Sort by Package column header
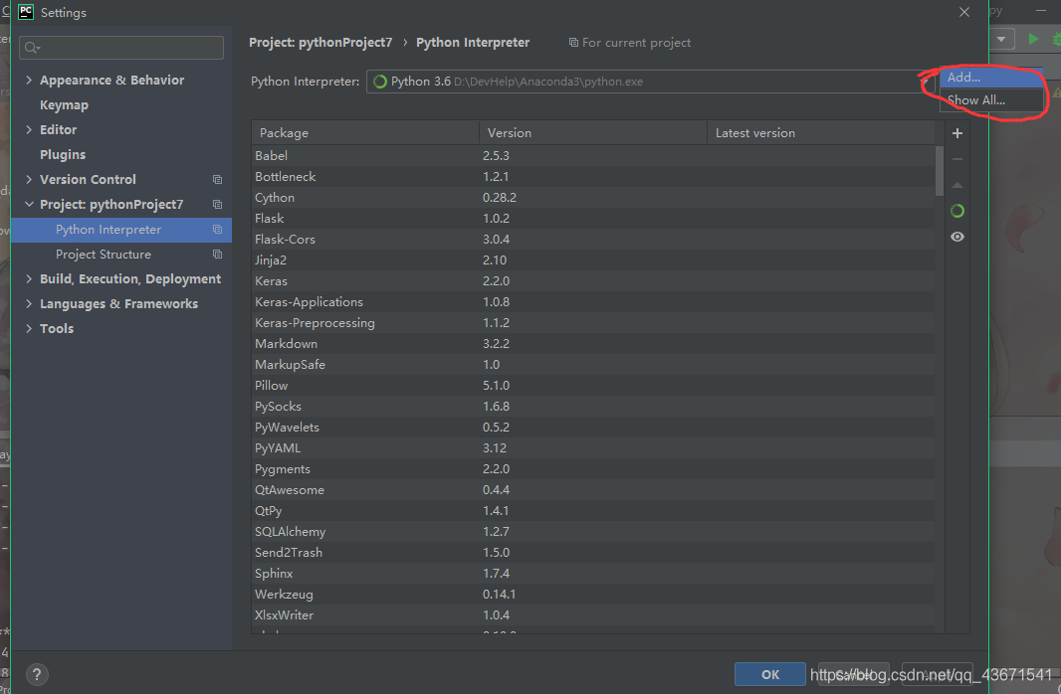This screenshot has height=694, width=1061. (x=364, y=132)
